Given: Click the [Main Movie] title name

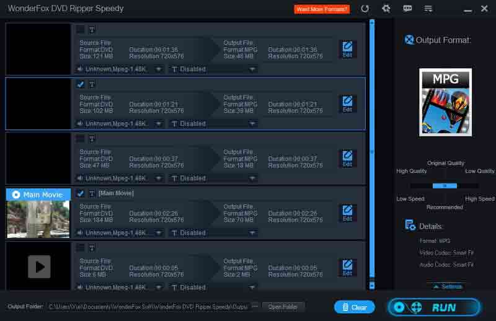Looking at the screenshot, I should [x=116, y=193].
